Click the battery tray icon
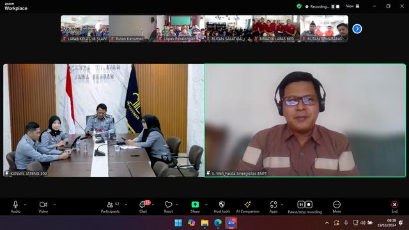 coord(370,223)
